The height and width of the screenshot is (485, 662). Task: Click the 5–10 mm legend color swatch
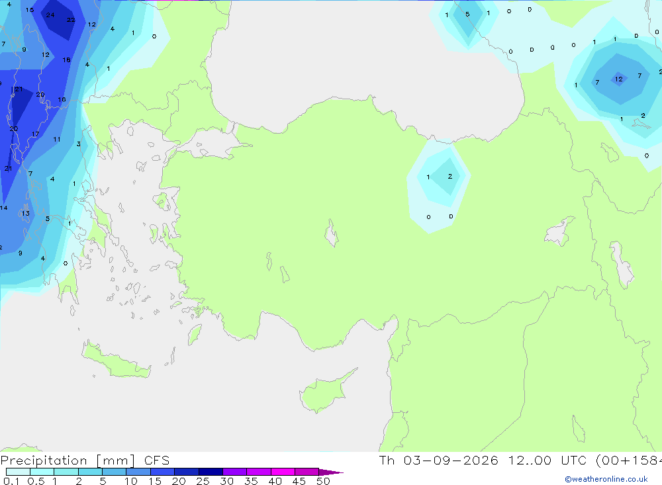click(114, 472)
